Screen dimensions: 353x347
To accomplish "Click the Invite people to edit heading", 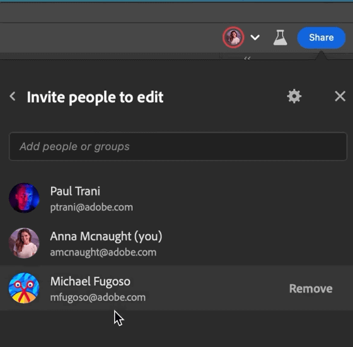I will tap(95, 97).
